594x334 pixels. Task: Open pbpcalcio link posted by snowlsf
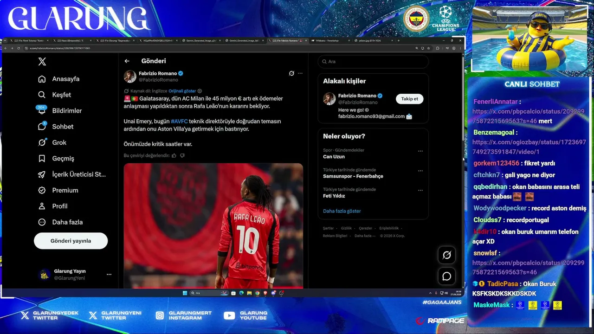click(x=529, y=267)
